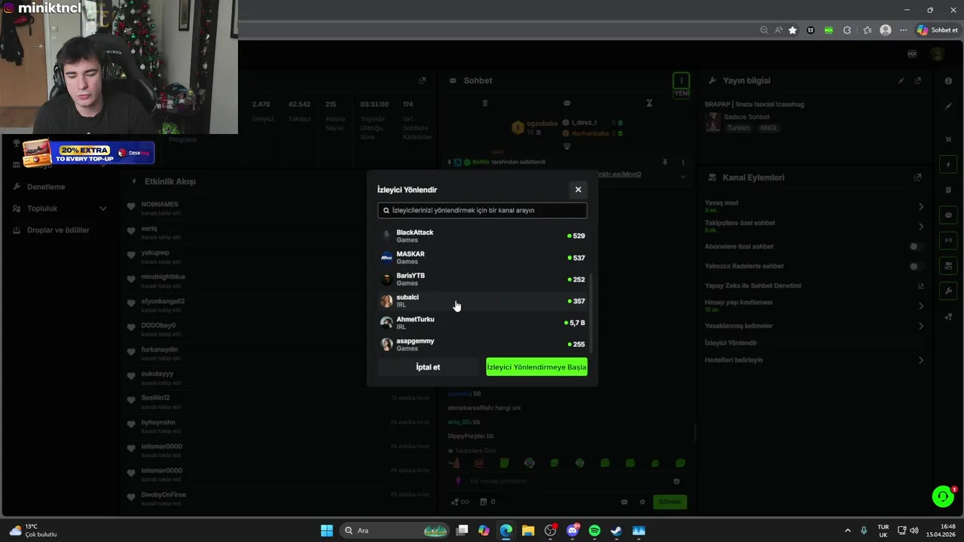The image size is (964, 542).
Task: Open Windows Start menu
Action: point(327,531)
